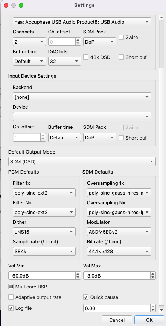Viewport: 166px width, 326px height.
Task: Decrease Vol Min using the down stepper arrow
Action: (78, 278)
